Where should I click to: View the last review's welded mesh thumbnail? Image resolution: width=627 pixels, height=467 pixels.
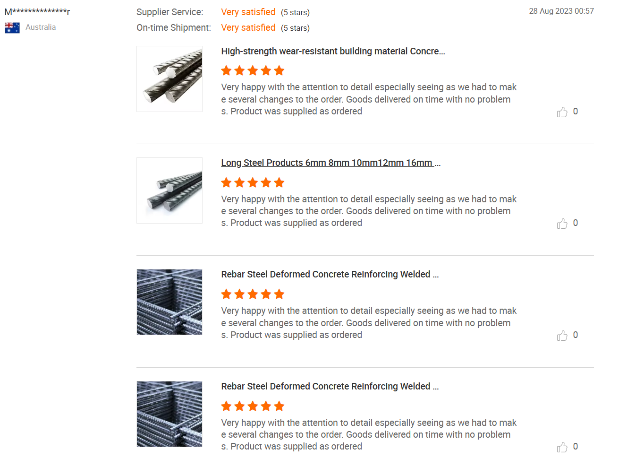tap(169, 414)
